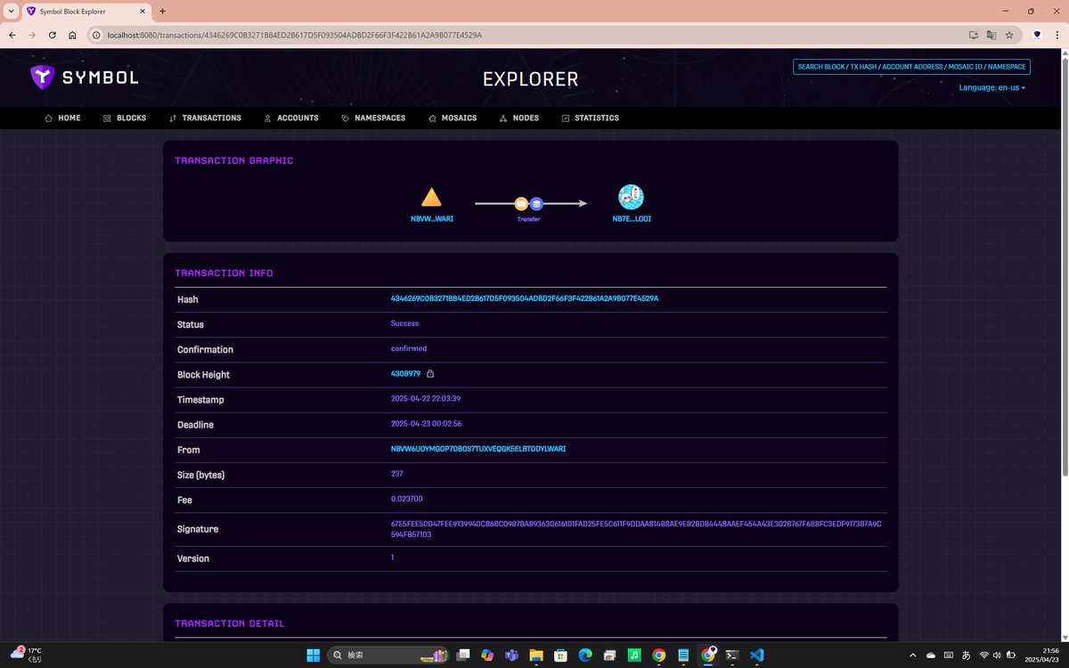Click the blue mosaic icon on transfer arrow
Screen dimensions: 1069x668
(x=536, y=203)
